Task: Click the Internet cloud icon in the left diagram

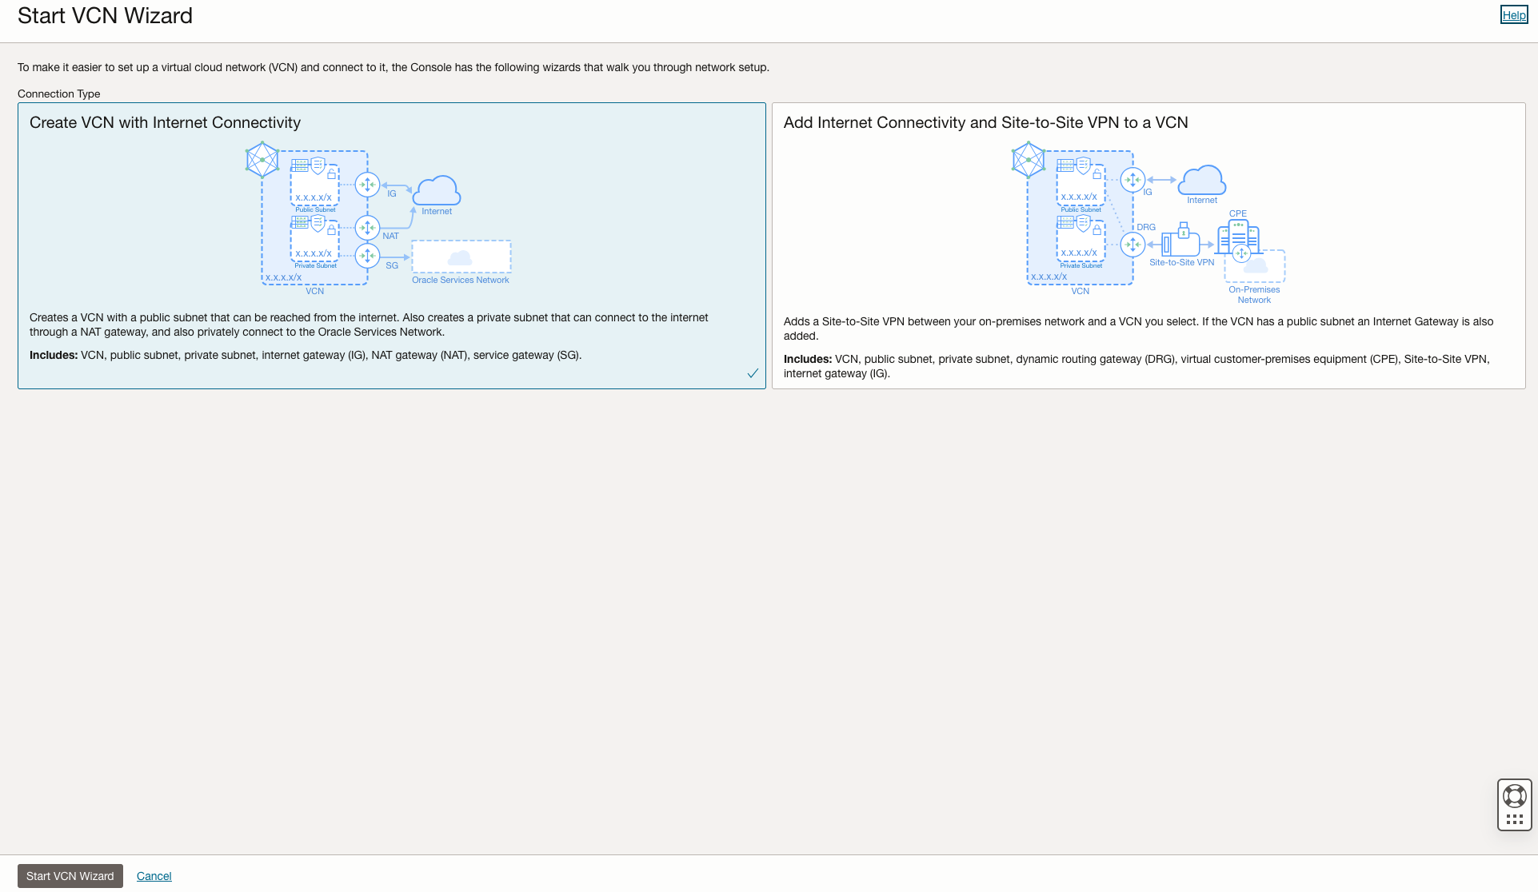Action: 437,191
